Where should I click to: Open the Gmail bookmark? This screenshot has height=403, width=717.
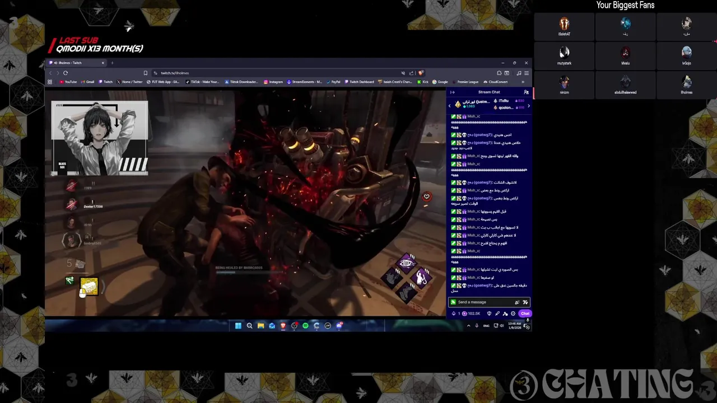pos(87,82)
